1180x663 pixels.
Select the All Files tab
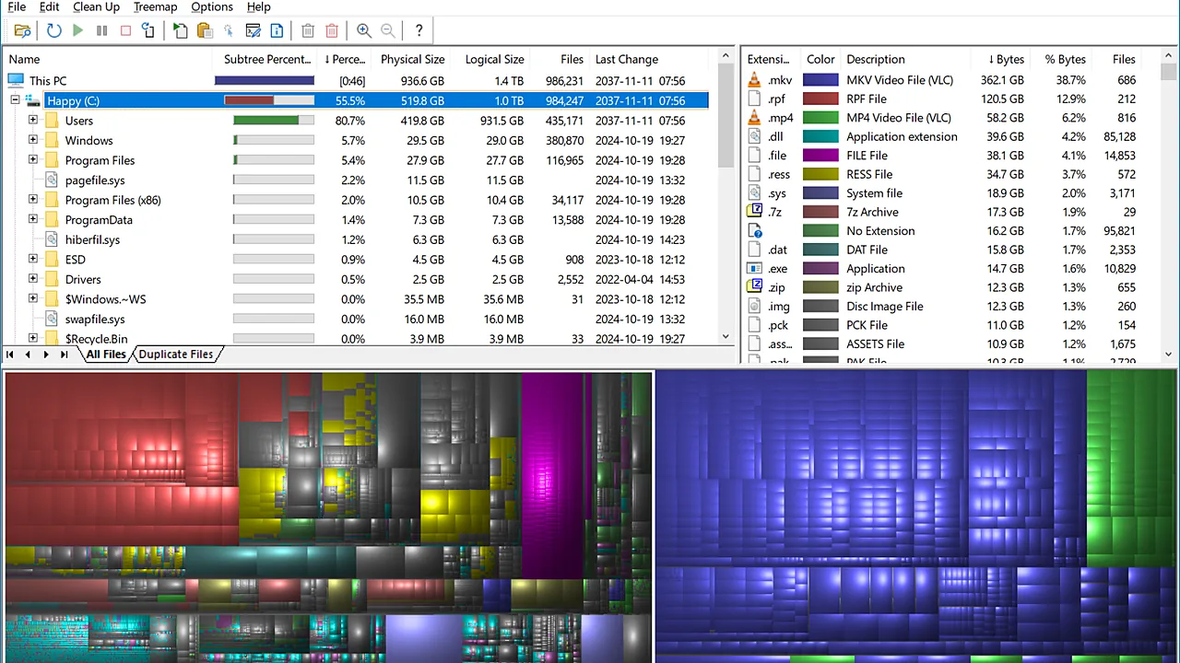tap(106, 355)
